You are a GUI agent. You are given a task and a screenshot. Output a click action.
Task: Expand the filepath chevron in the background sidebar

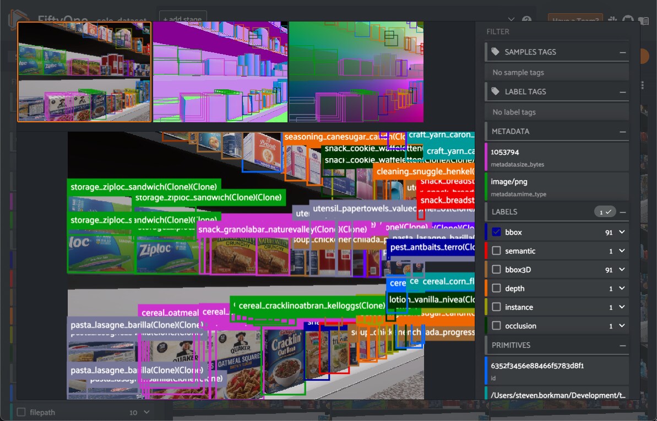tap(146, 412)
